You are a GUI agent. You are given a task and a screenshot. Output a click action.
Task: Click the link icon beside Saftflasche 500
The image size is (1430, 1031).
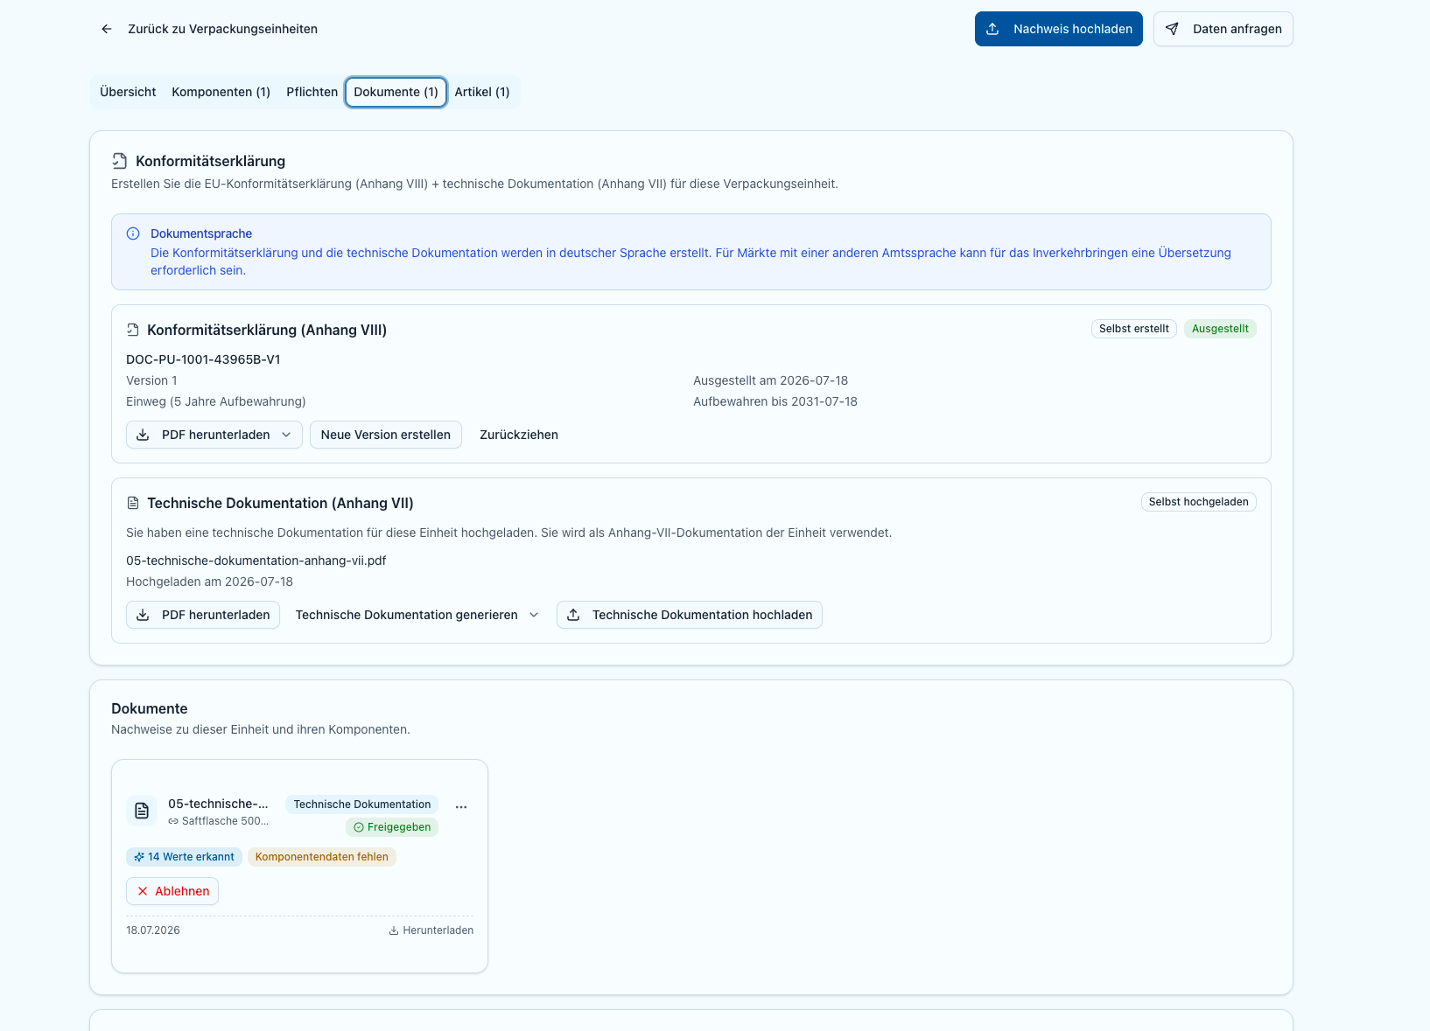(x=173, y=821)
